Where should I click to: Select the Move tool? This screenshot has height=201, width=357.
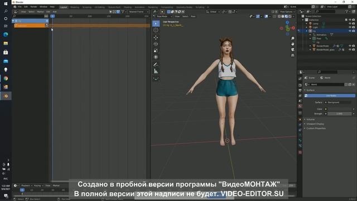pyautogui.click(x=156, y=37)
